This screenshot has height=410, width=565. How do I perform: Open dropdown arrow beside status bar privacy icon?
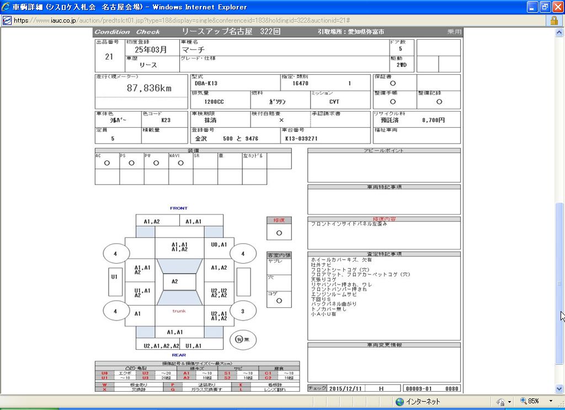tap(509, 402)
